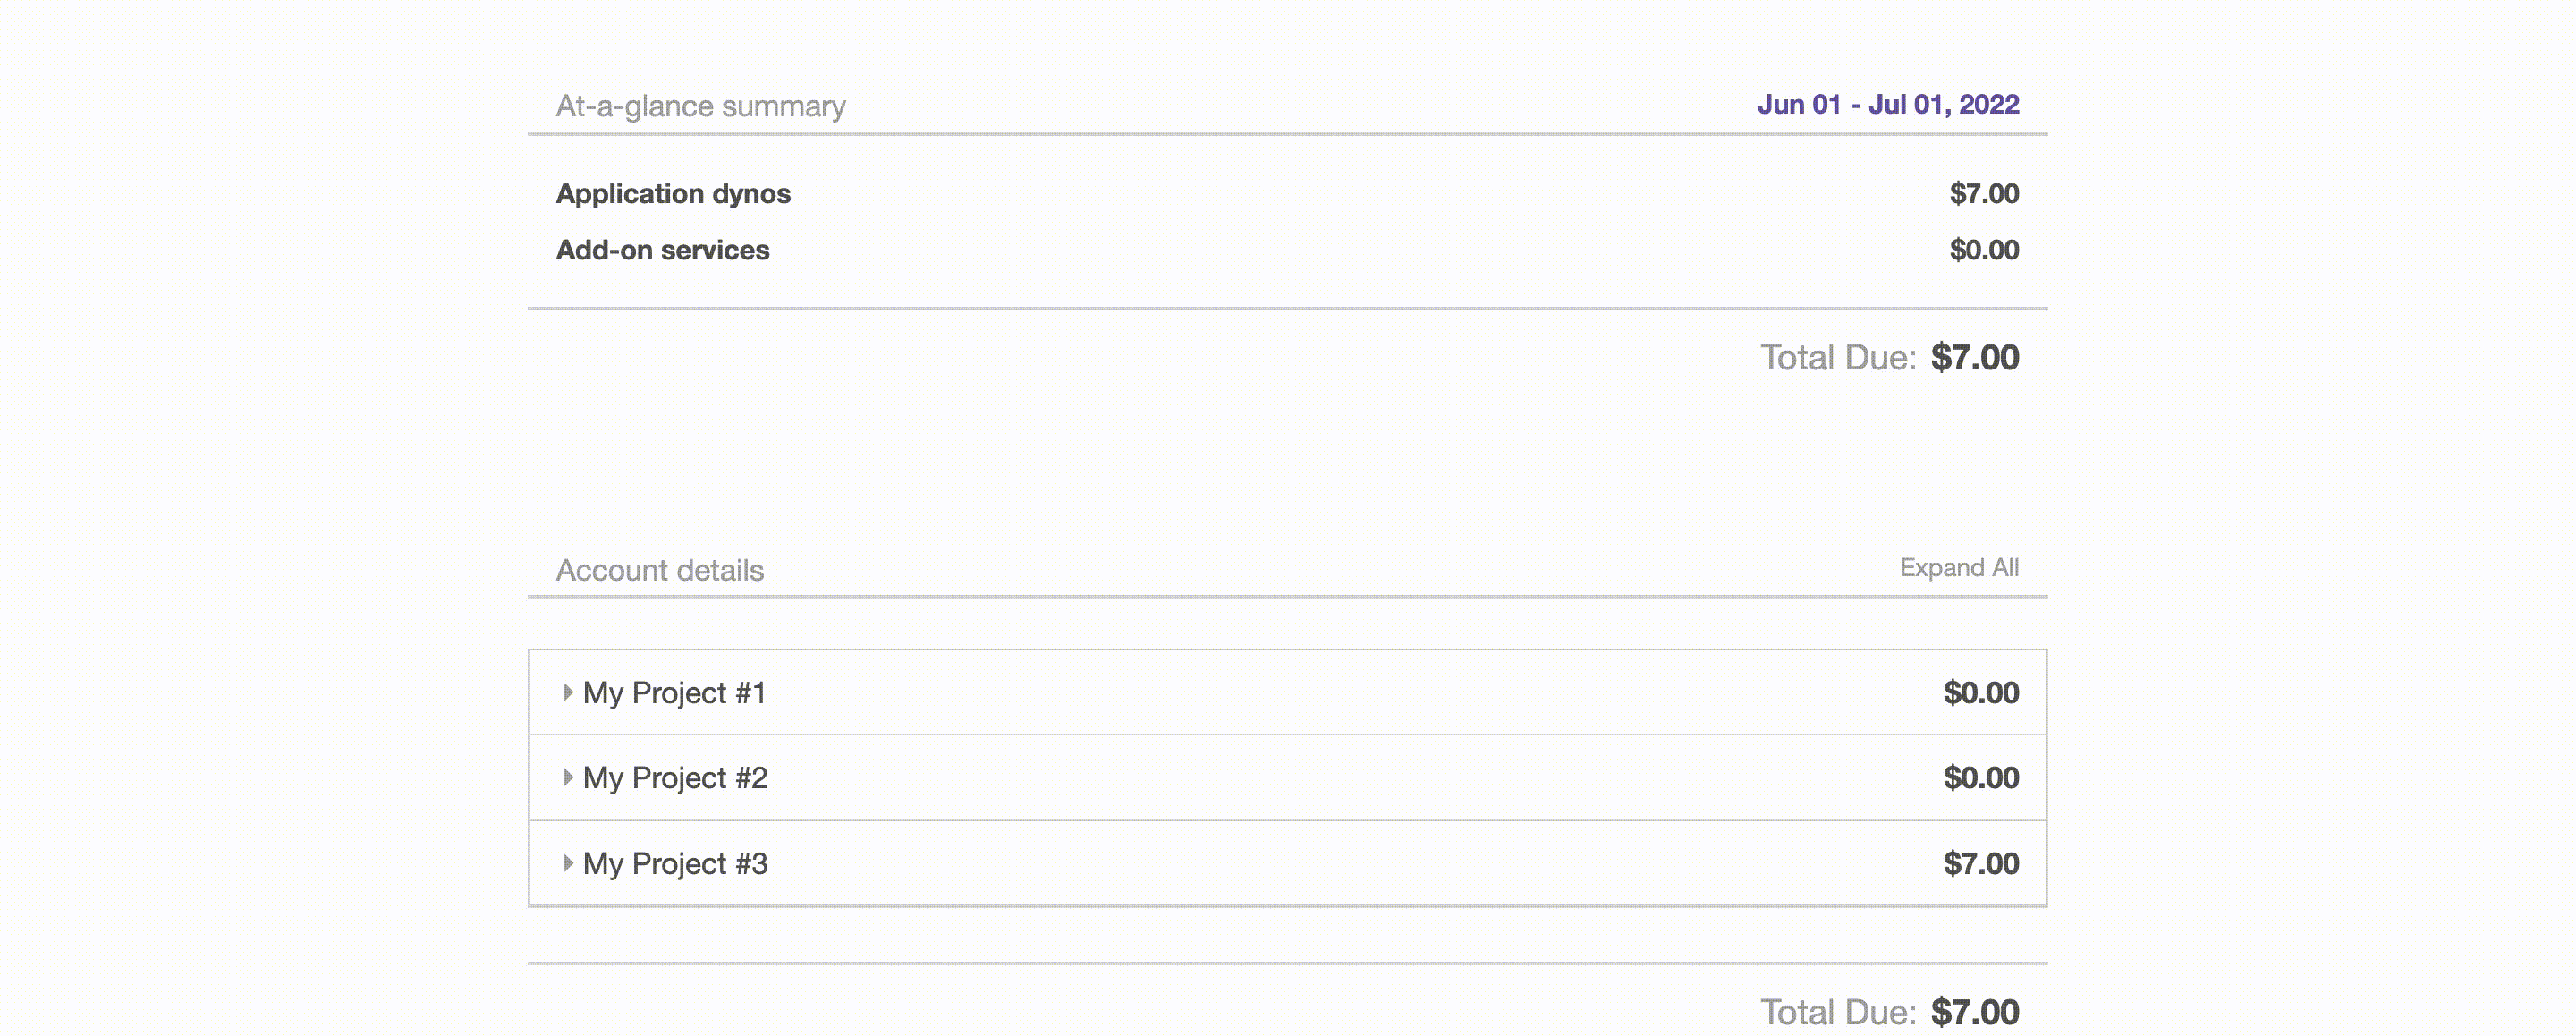Click the bottom Total Due label

tap(1837, 1011)
